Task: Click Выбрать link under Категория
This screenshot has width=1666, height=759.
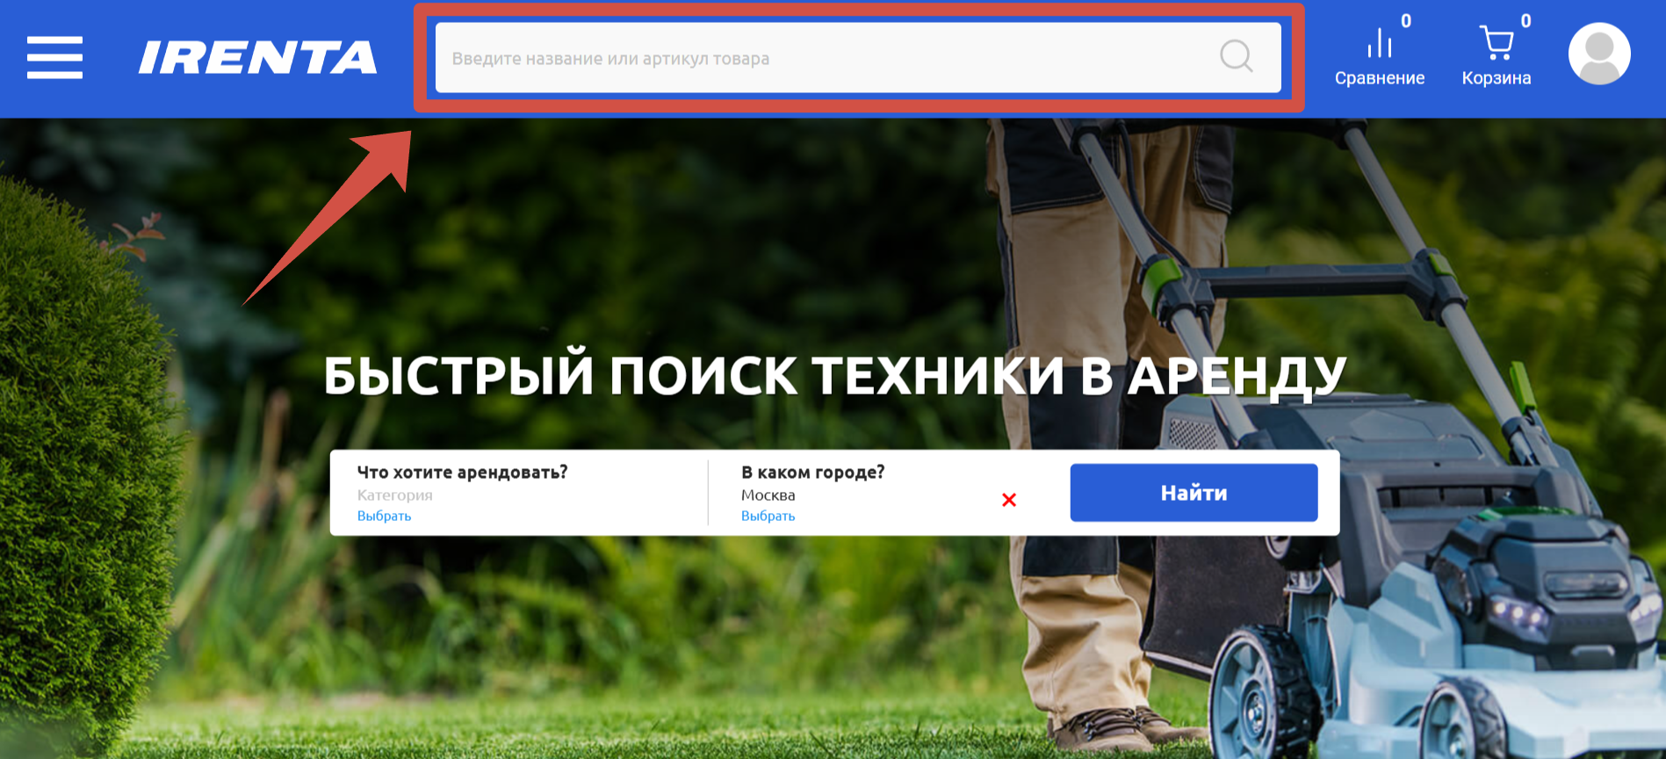Action: (x=384, y=517)
